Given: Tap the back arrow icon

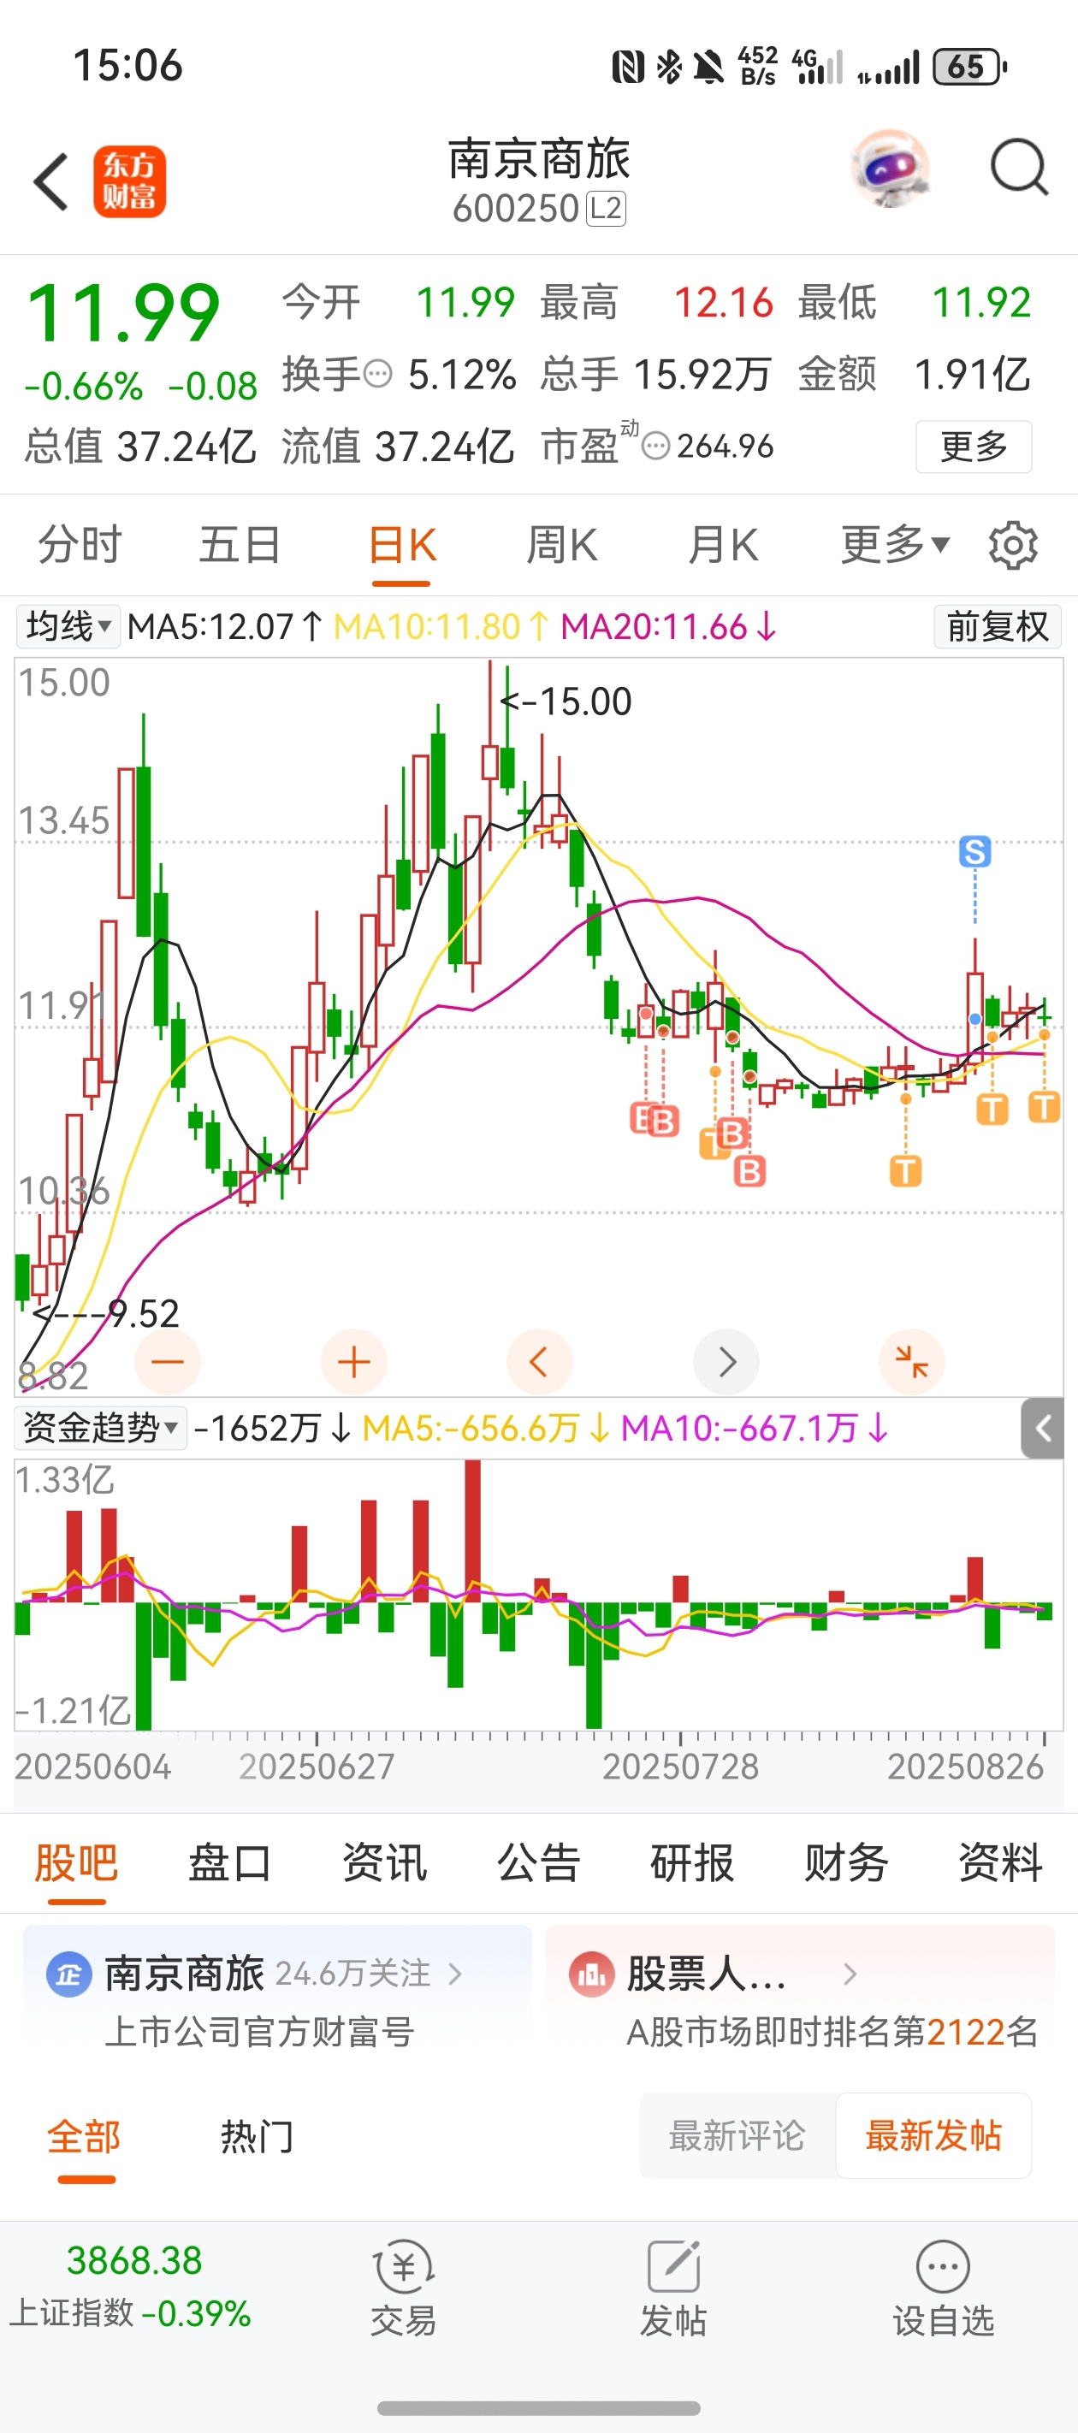Looking at the screenshot, I should point(51,181).
